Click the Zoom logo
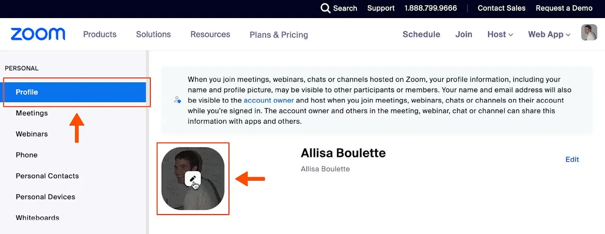Image resolution: width=605 pixels, height=234 pixels. pos(38,34)
